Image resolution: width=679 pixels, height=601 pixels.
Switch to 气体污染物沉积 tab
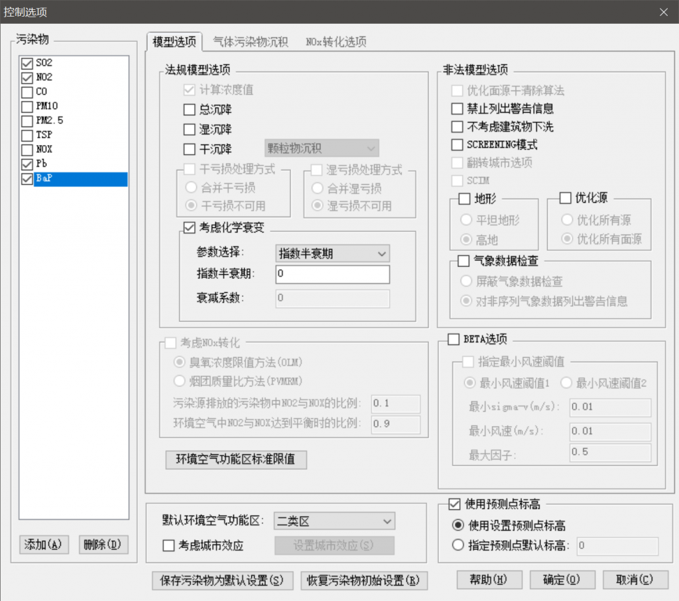[x=250, y=42]
